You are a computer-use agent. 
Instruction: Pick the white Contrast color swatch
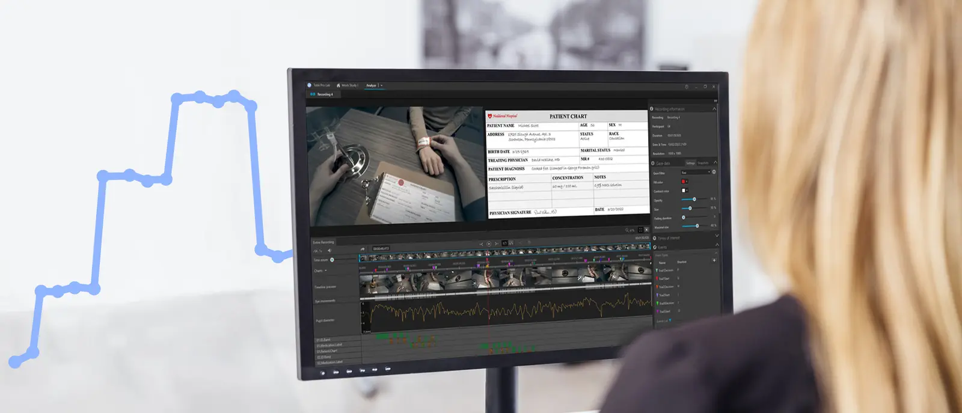click(683, 191)
